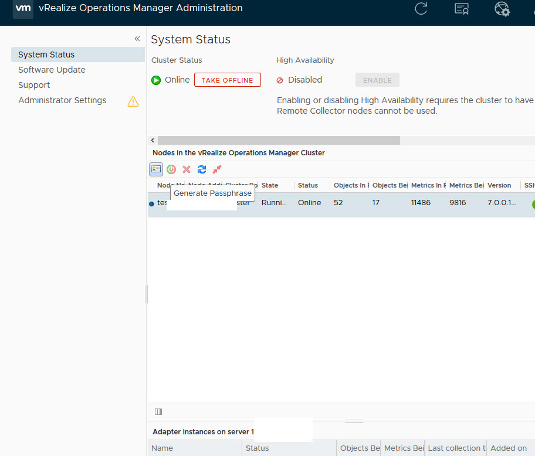Open the Software Update page
The height and width of the screenshot is (456, 535).
(52, 70)
